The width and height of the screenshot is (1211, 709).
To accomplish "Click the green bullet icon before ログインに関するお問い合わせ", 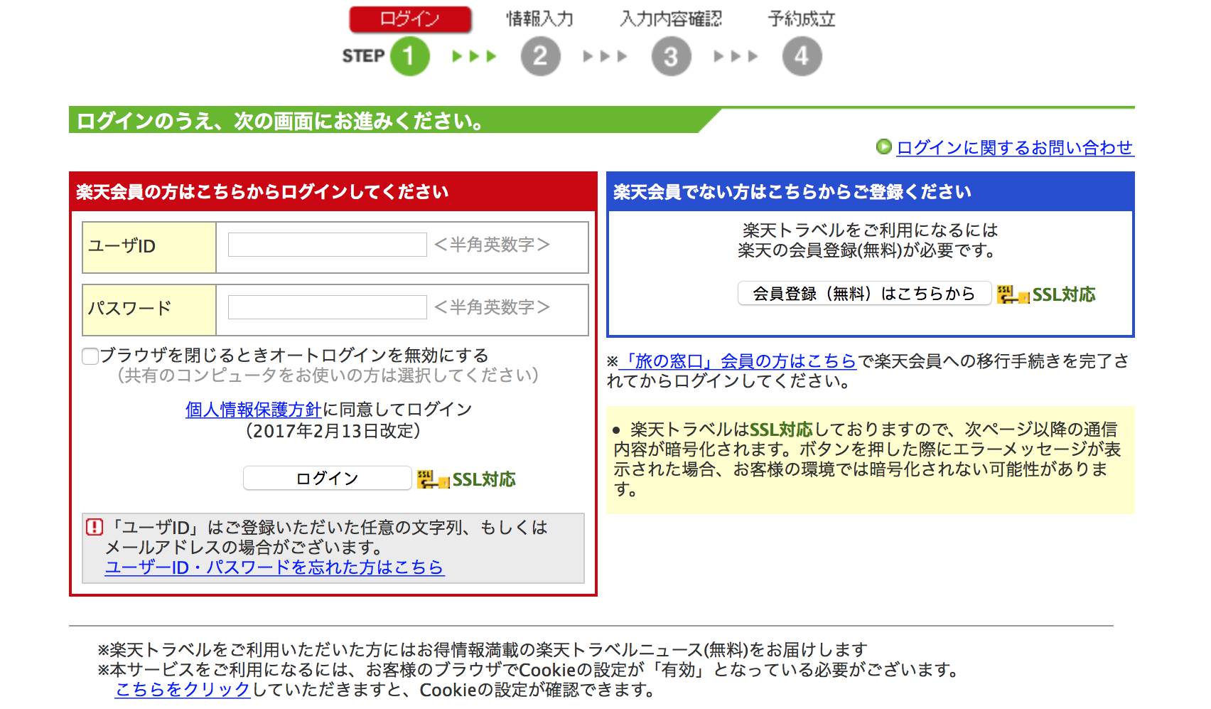I will (x=883, y=146).
